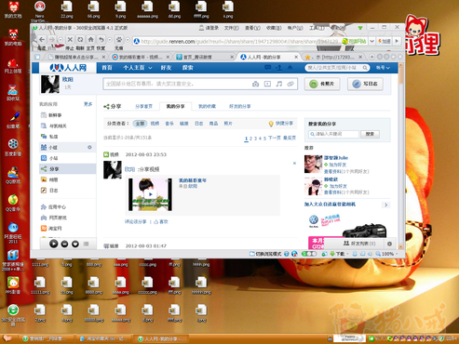Open dropdown arrow beside the Restore button

(x=110, y=40)
